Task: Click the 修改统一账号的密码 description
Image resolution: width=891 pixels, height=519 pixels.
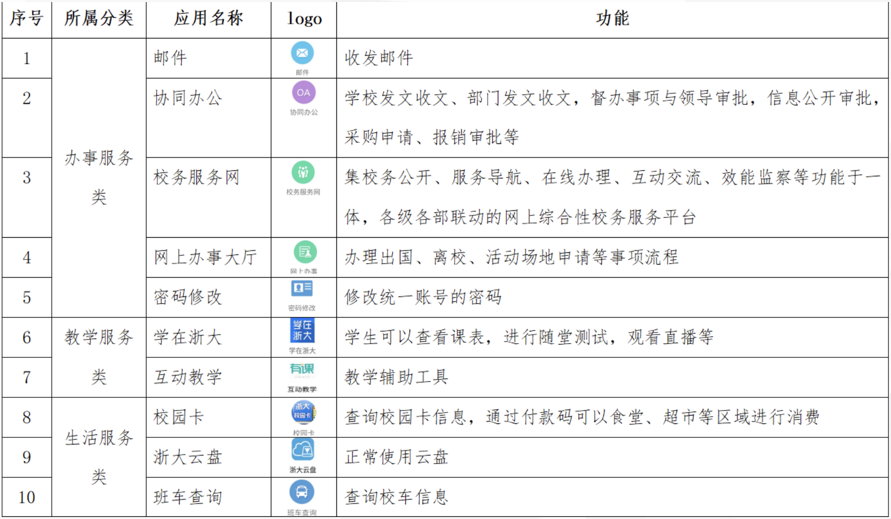Action: [x=423, y=297]
